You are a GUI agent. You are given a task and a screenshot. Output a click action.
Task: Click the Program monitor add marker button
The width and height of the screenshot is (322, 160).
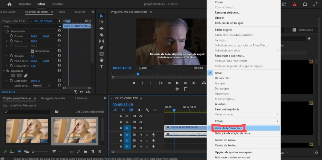134,83
